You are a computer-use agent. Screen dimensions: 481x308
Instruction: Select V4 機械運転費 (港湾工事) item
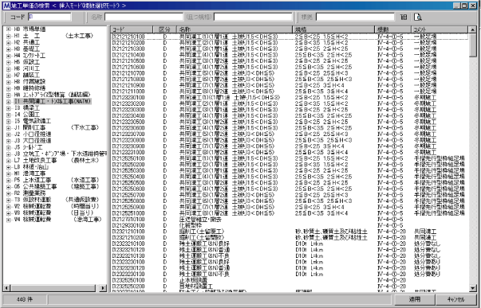coord(57,220)
